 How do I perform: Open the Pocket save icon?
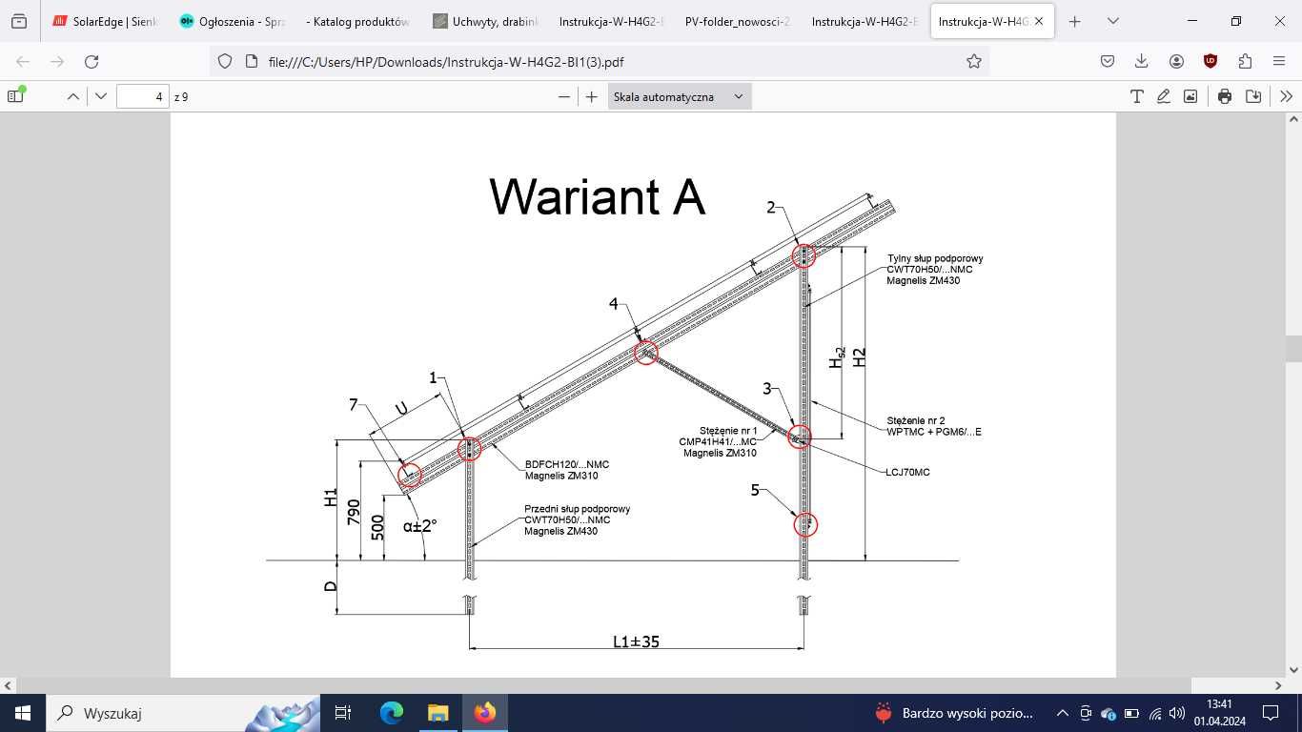[1108, 61]
